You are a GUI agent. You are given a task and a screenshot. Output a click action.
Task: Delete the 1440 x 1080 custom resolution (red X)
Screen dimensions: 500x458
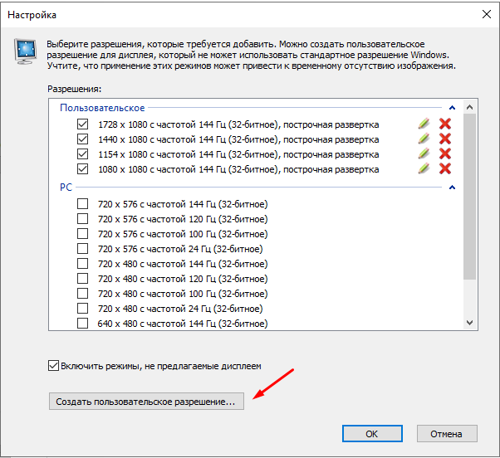pos(445,139)
